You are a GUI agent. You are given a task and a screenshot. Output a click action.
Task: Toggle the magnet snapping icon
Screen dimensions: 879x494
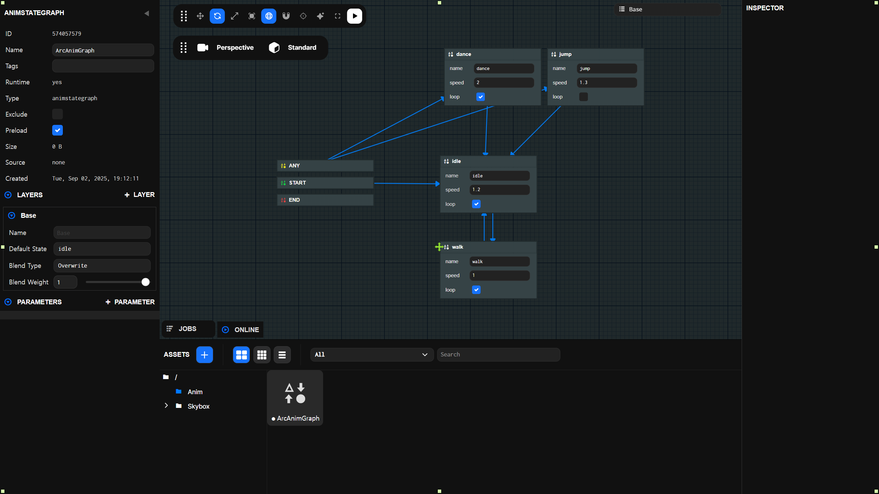(286, 16)
